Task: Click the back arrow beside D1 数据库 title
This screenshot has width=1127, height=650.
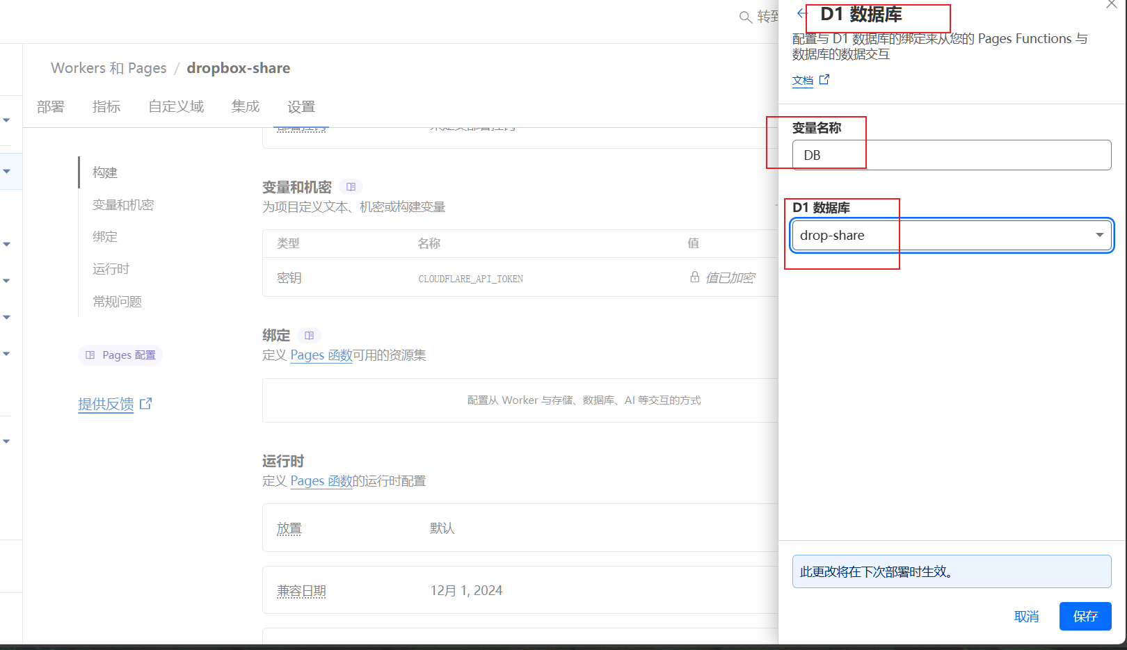Action: click(801, 13)
